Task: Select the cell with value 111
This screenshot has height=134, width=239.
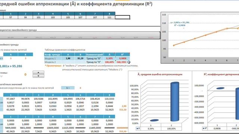Action: (109, 17)
